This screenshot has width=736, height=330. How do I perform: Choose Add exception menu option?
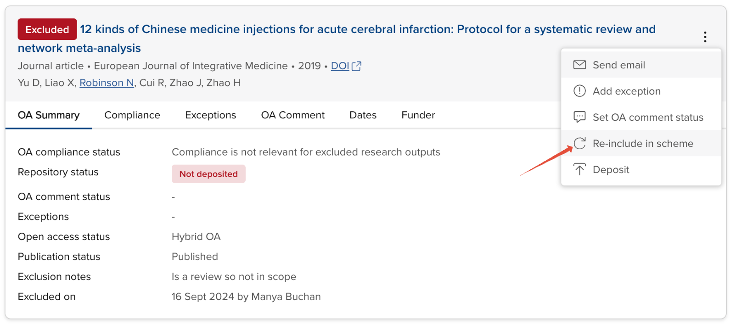626,91
